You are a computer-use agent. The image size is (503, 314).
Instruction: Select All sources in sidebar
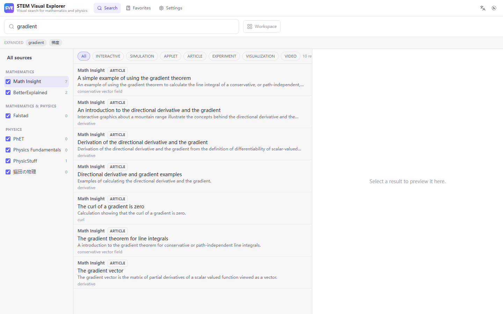(20, 58)
